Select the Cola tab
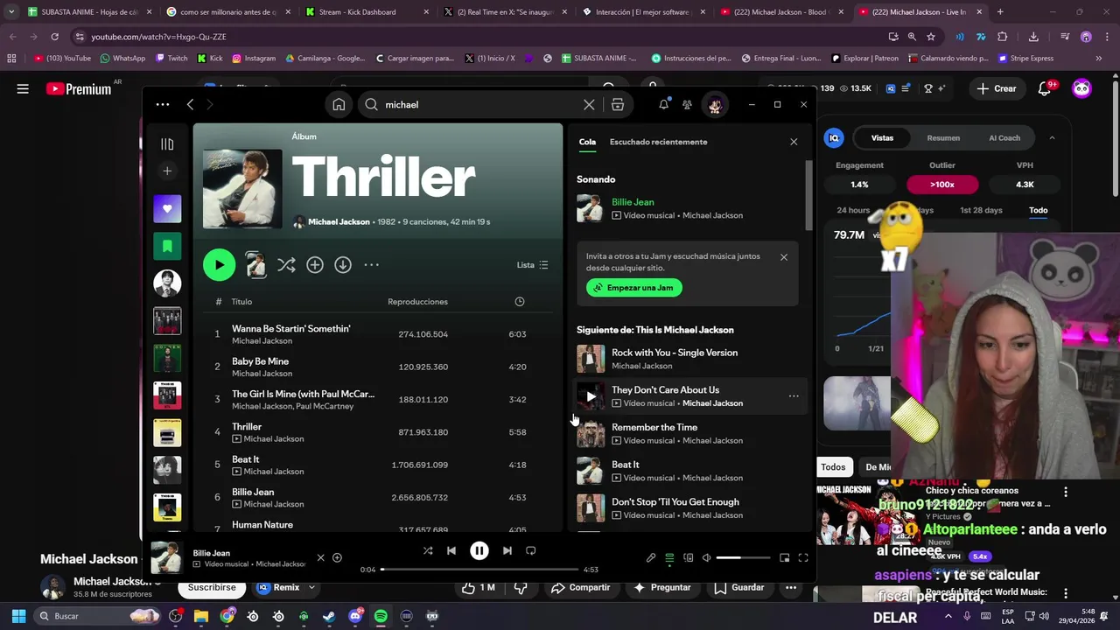1120x630 pixels. 587,142
